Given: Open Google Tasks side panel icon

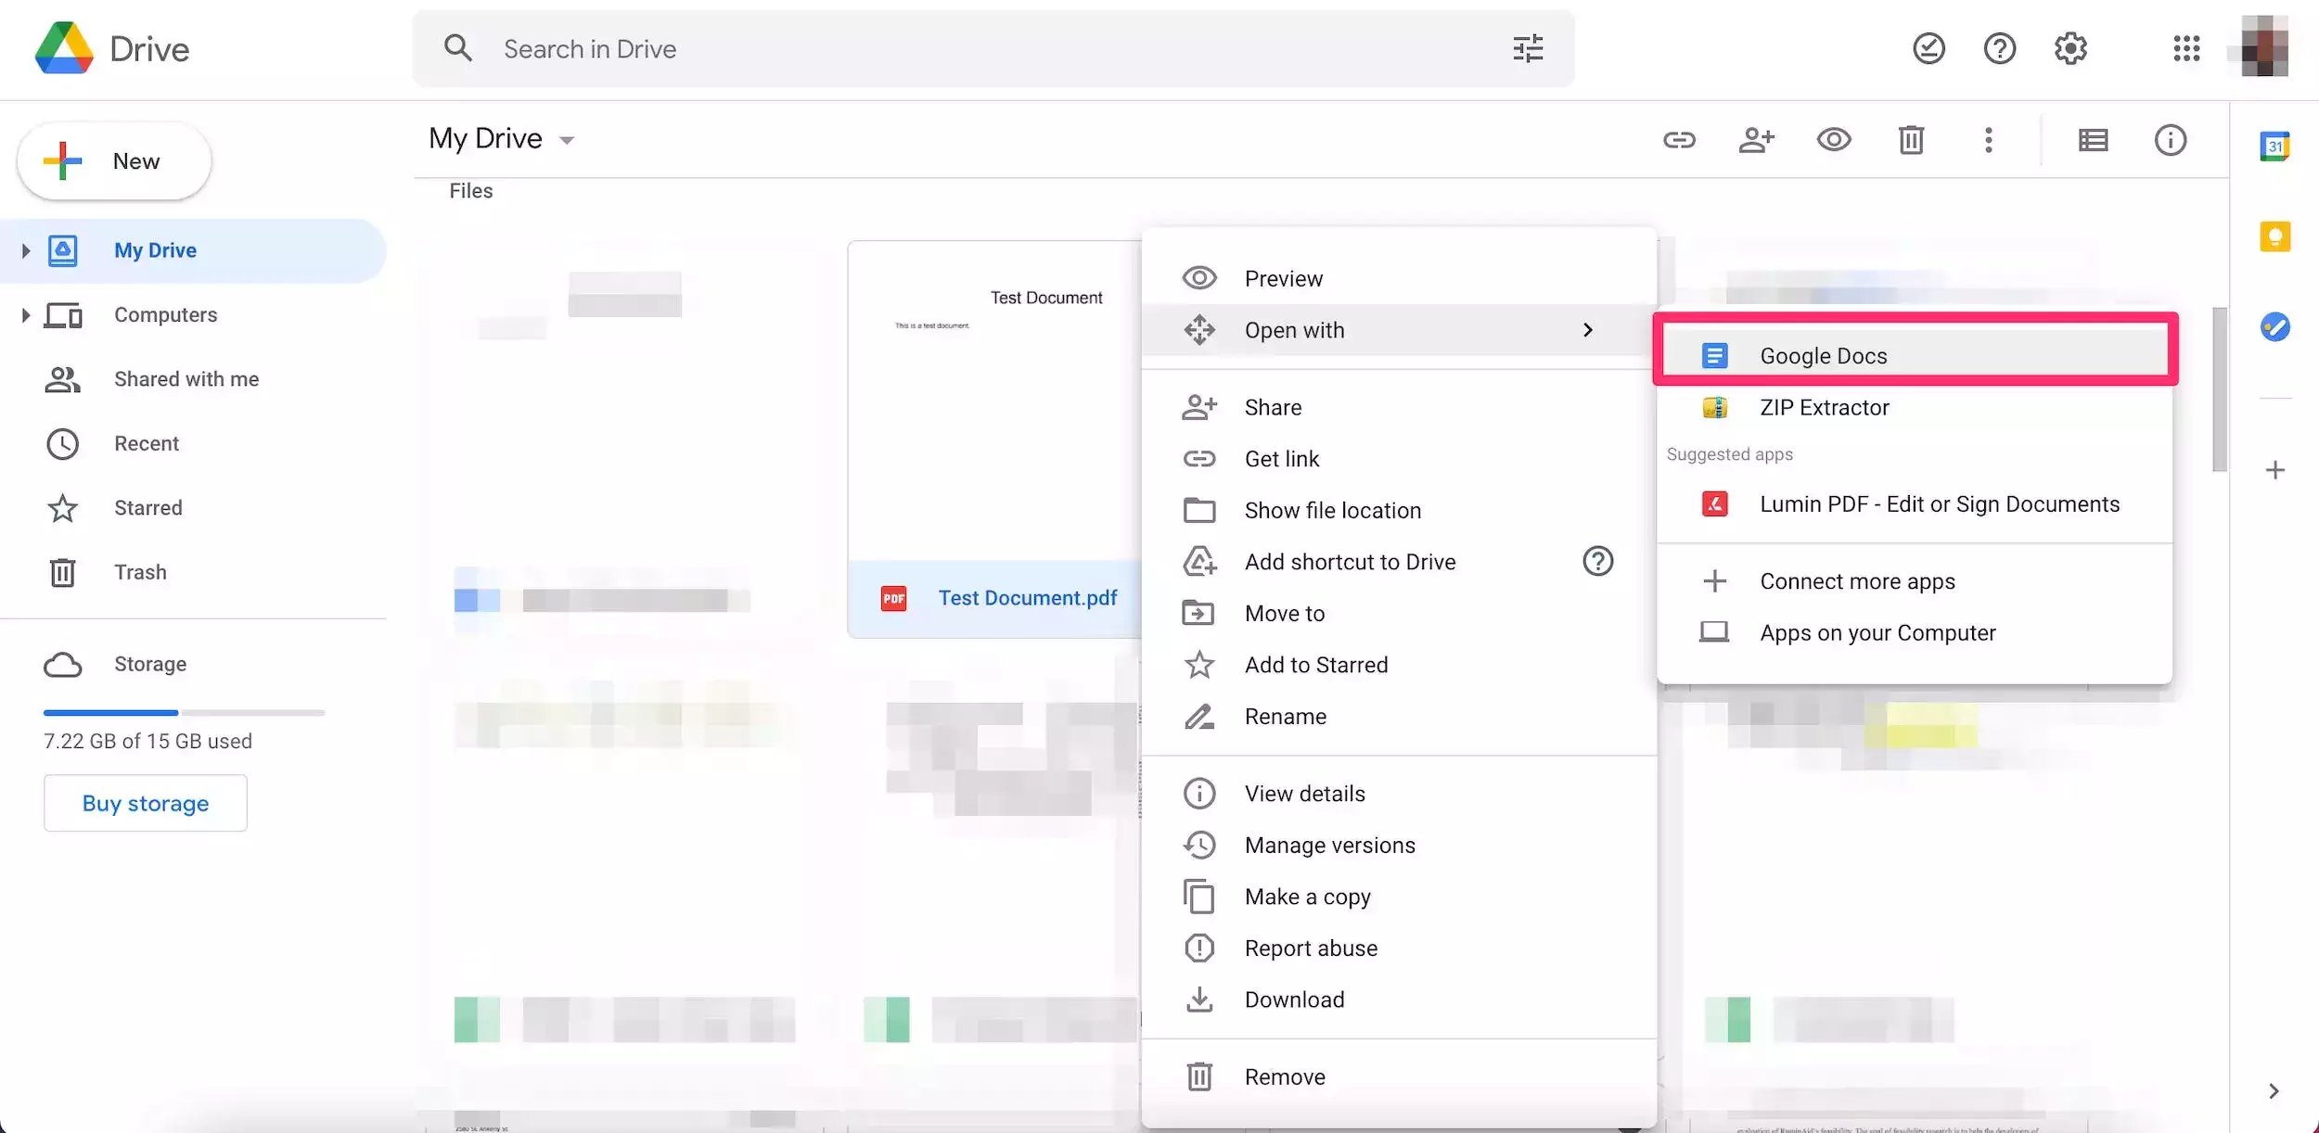Looking at the screenshot, I should click(2274, 327).
